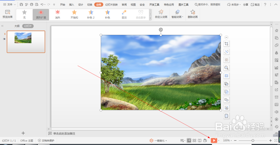
Task: Switch to slide sorter view icon
Action: point(194,141)
